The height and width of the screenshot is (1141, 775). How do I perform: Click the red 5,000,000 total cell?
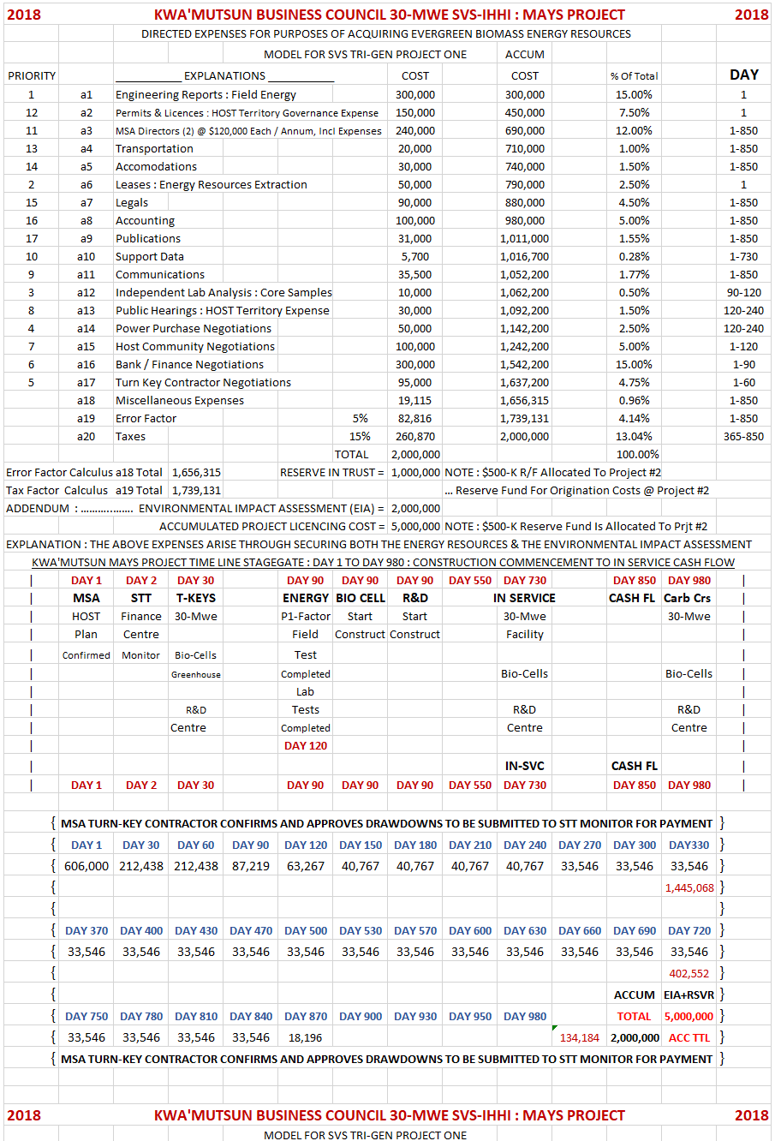click(689, 1016)
